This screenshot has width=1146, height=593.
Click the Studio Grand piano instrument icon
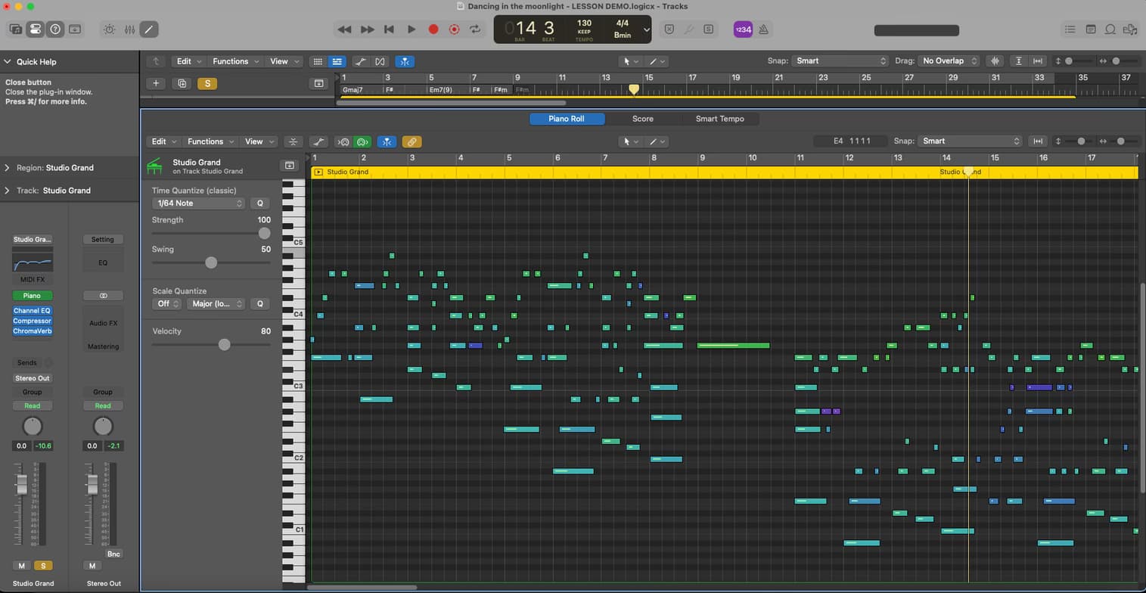[155, 166]
